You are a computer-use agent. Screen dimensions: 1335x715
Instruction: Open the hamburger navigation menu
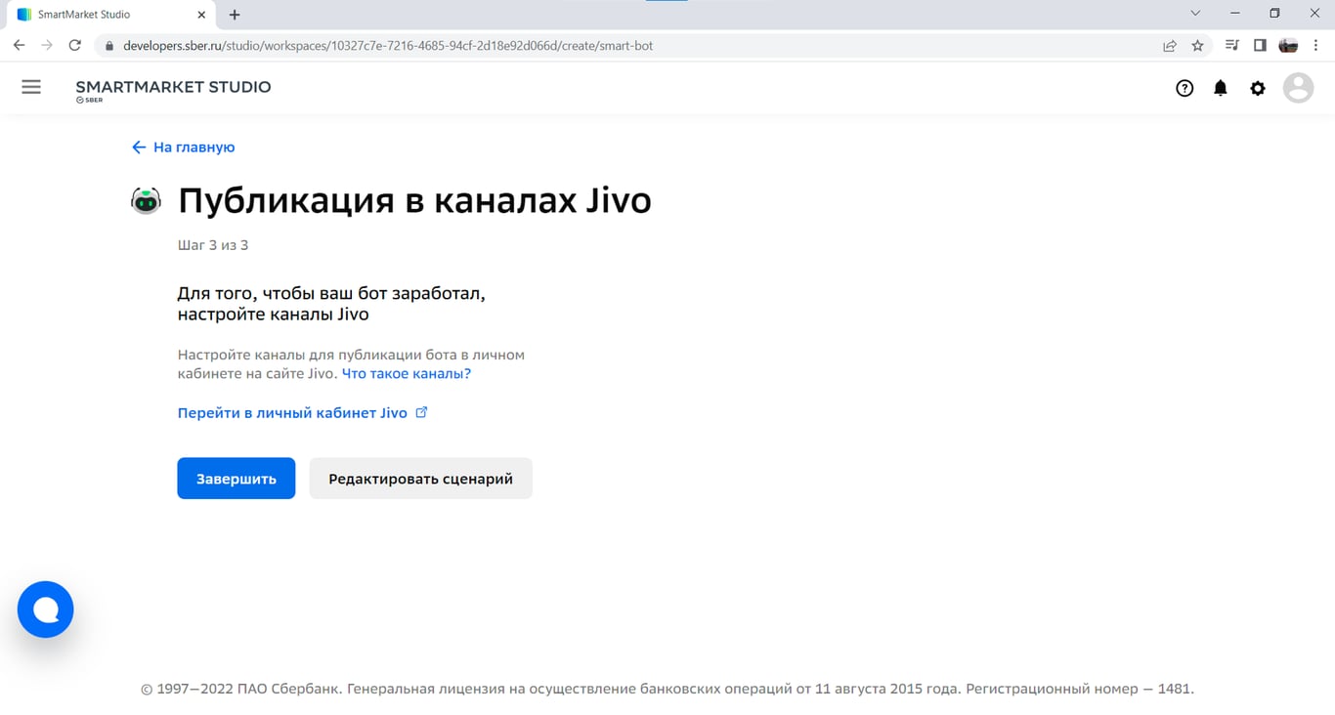point(31,87)
